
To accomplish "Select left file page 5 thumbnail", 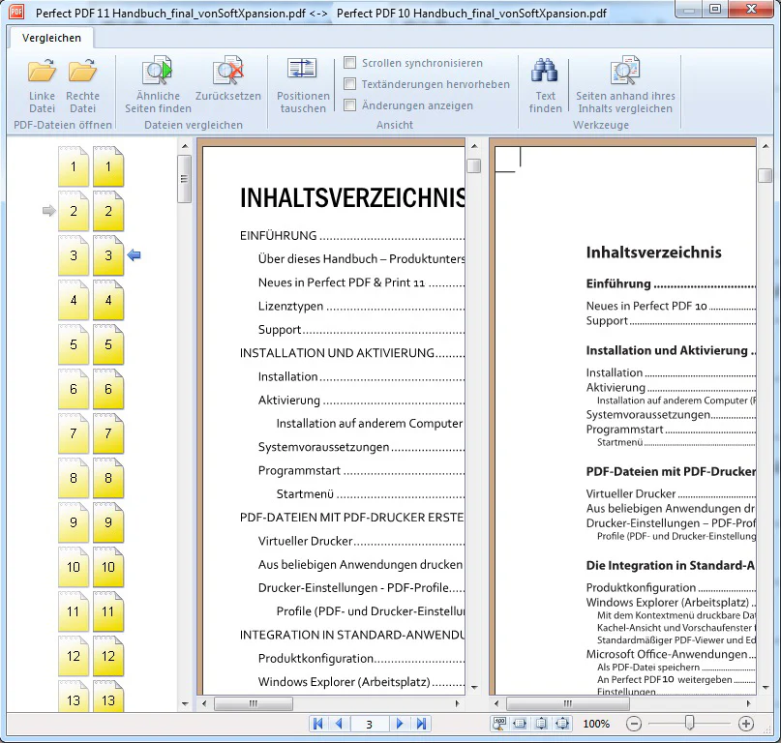I will (74, 344).
